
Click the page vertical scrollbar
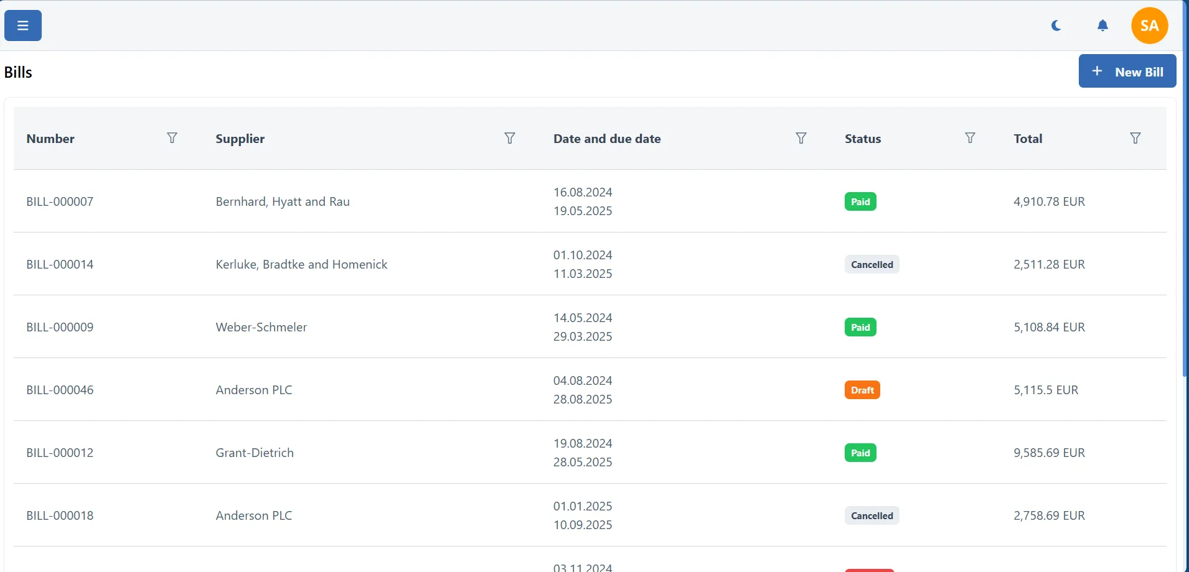(1185, 187)
